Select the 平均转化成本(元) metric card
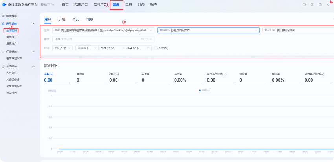 click(x=318, y=78)
